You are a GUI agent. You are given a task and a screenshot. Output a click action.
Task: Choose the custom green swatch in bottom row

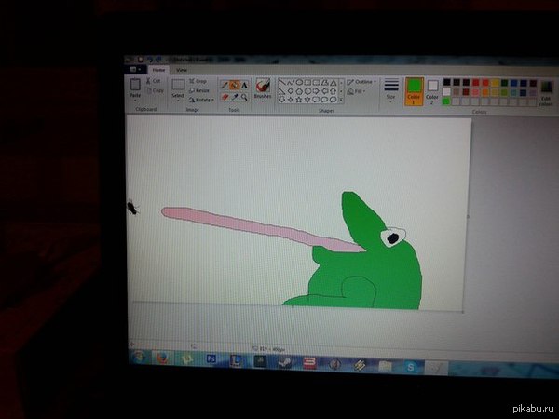446,101
